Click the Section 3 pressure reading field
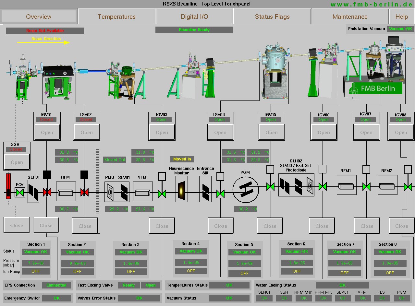This screenshot has width=415, height=306. [131, 263]
